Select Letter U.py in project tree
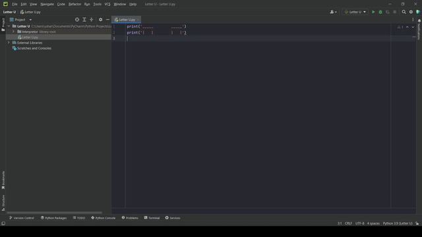The image size is (422, 237). pyautogui.click(x=30, y=38)
